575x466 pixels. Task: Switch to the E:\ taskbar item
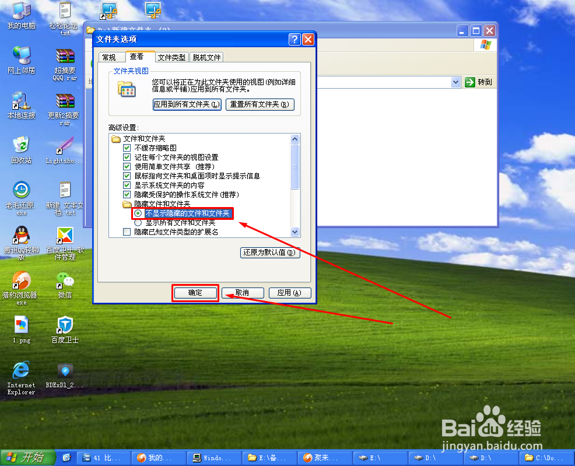[380, 458]
